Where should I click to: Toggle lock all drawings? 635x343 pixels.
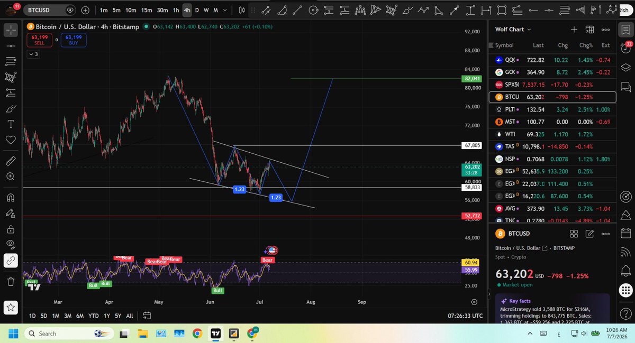(11, 229)
